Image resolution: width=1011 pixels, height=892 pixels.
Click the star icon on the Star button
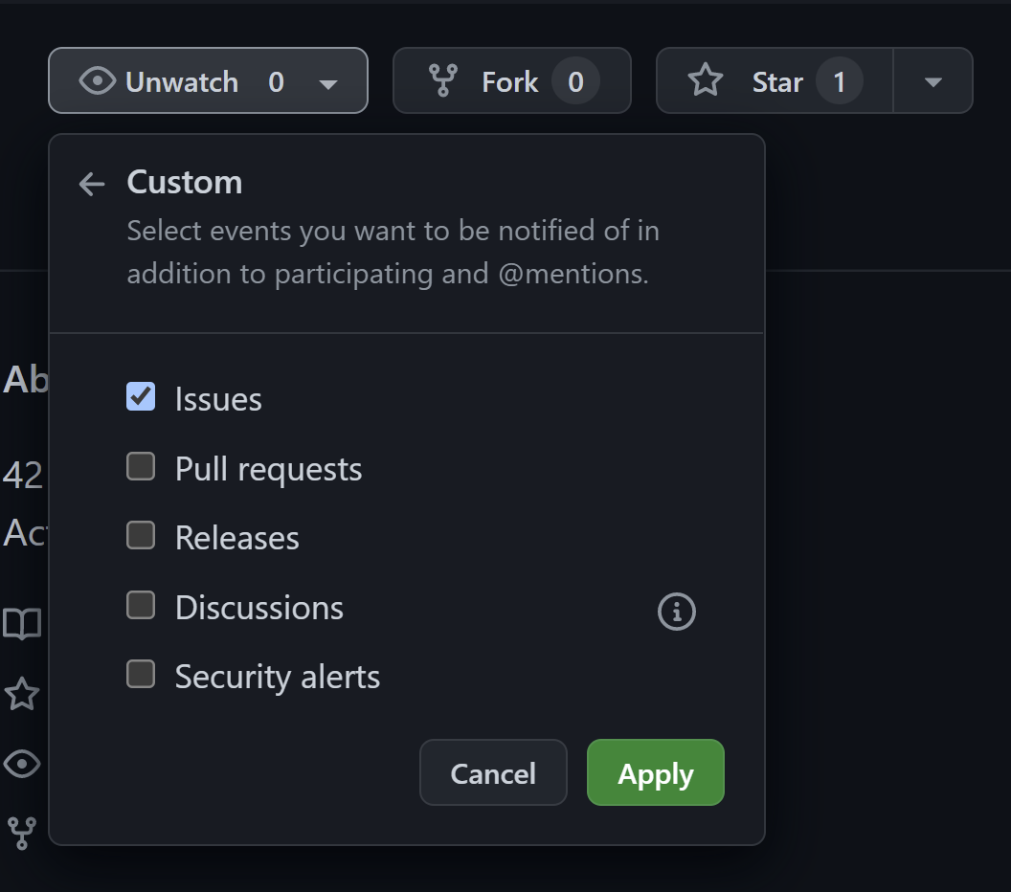(x=706, y=81)
